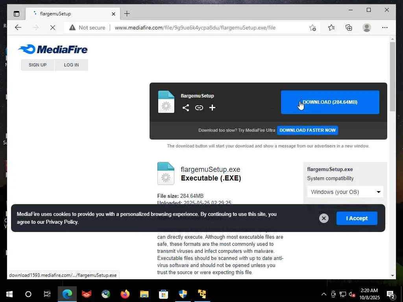Click the red envelope app on taskbar
The image size is (403, 302).
87,294
